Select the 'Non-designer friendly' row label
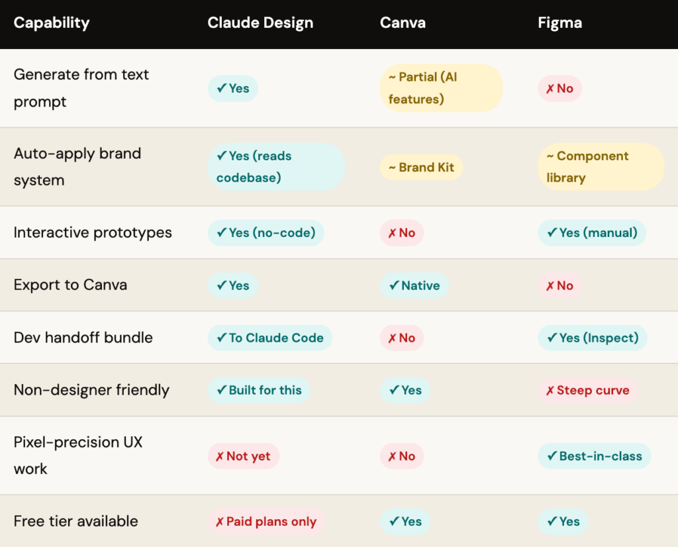This screenshot has height=547, width=678. pyautogui.click(x=91, y=390)
